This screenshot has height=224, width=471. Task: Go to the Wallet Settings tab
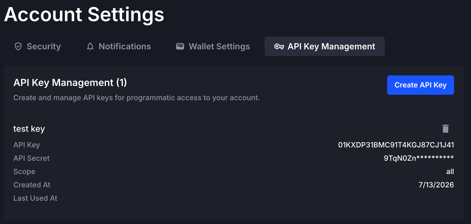point(213,46)
